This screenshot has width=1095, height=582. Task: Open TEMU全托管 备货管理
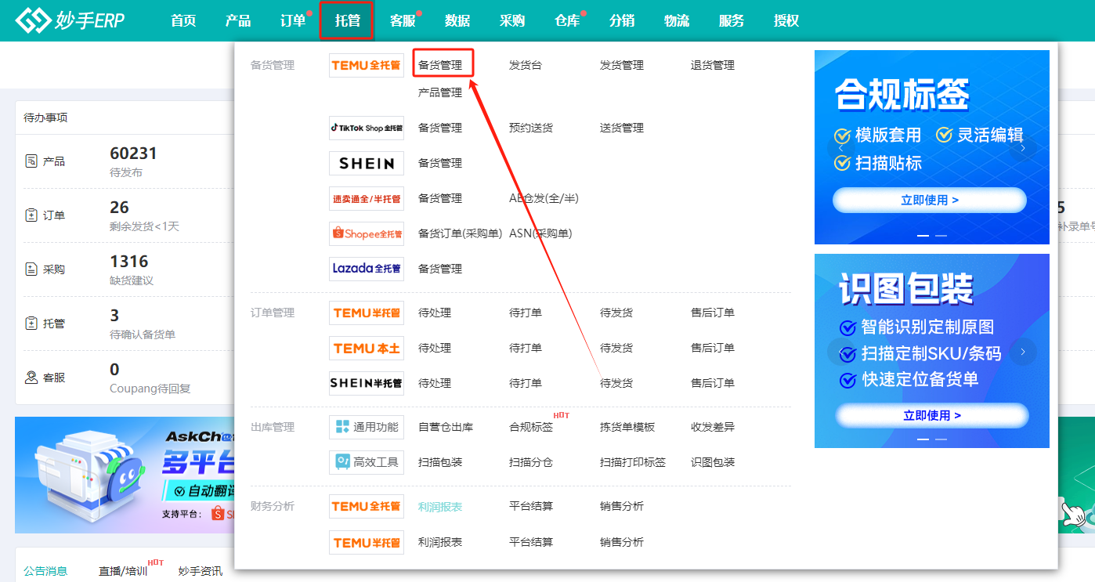440,65
